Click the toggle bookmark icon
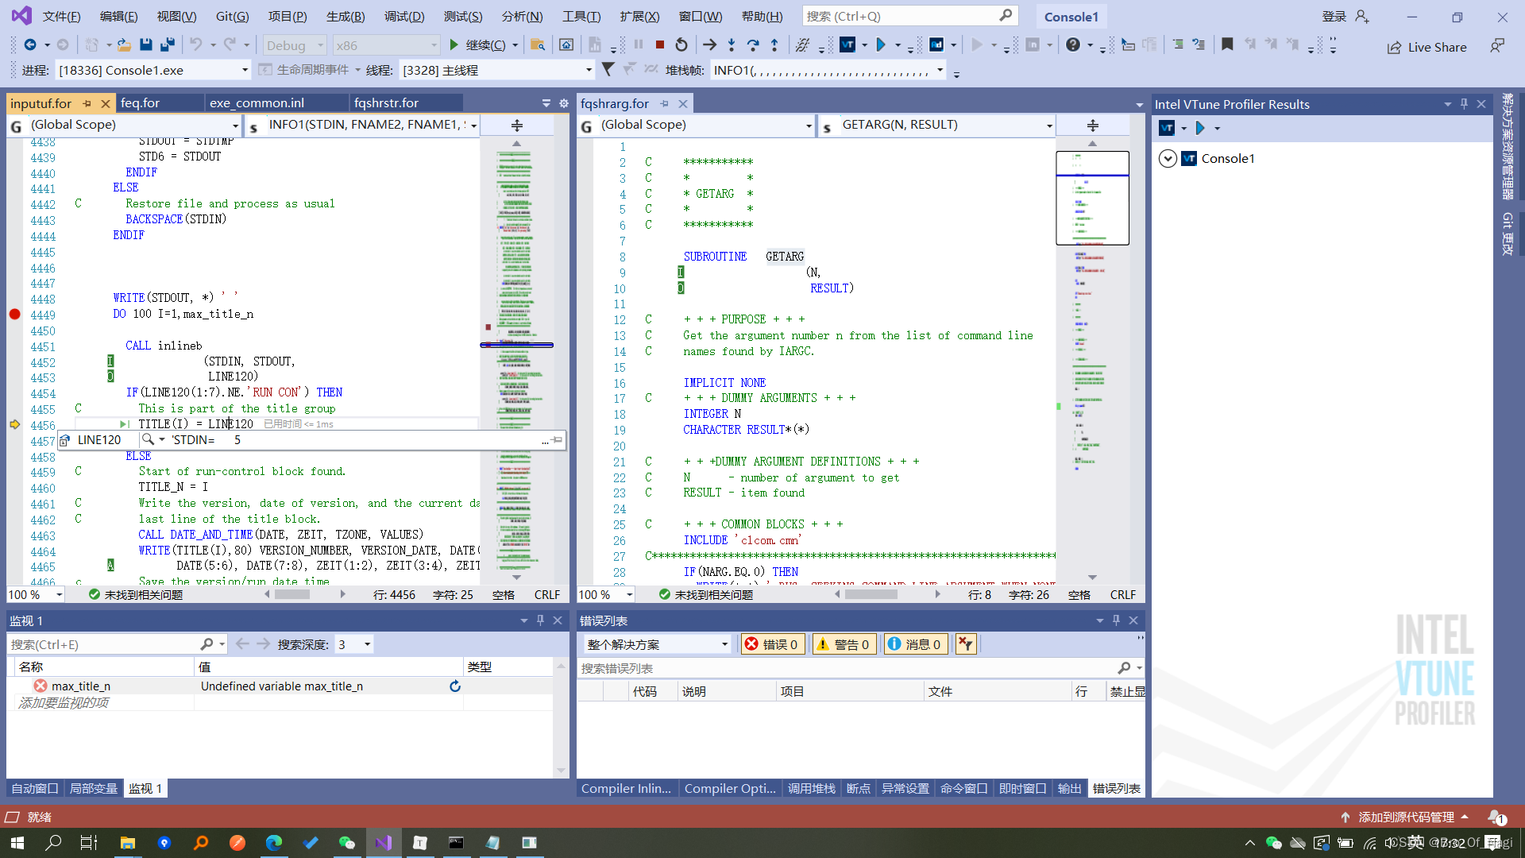Image resolution: width=1525 pixels, height=858 pixels. click(x=1228, y=45)
